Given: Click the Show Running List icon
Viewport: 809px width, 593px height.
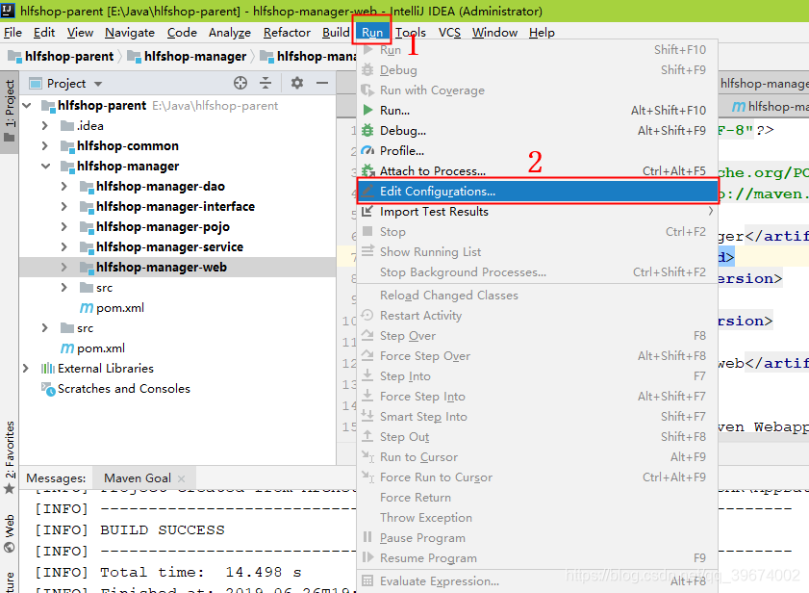Looking at the screenshot, I should click(367, 251).
